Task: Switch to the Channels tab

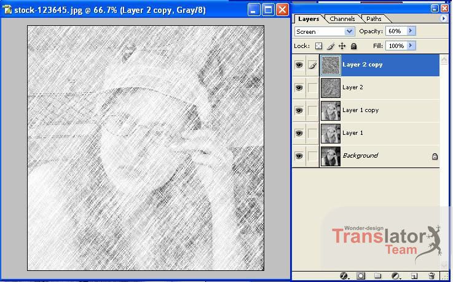Action: (342, 19)
